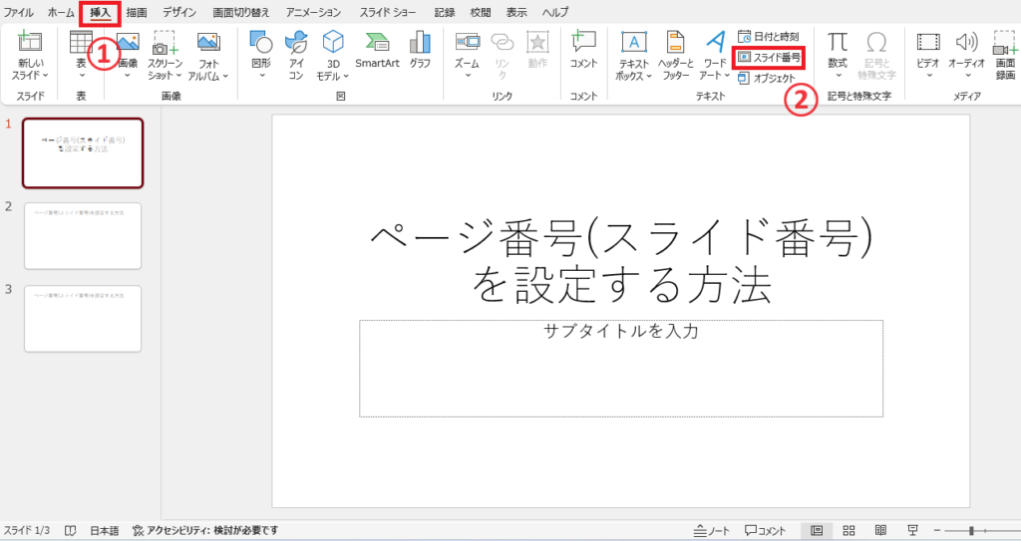
Task: Switch to the Transitions (画面切り替え) tab
Action: 241,12
